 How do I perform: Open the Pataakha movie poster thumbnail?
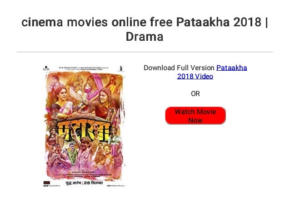(84, 126)
